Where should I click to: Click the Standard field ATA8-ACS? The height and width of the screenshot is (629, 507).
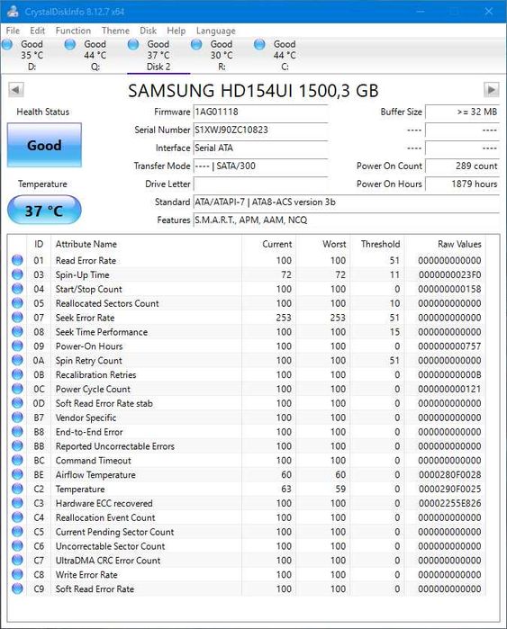point(347,202)
